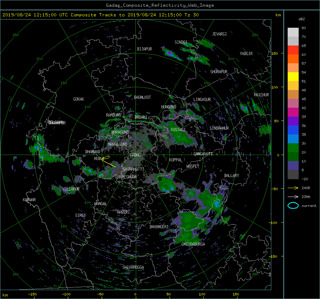The image size is (320, 299).
Task: Click the BALLARY city label
Action: 231,176
